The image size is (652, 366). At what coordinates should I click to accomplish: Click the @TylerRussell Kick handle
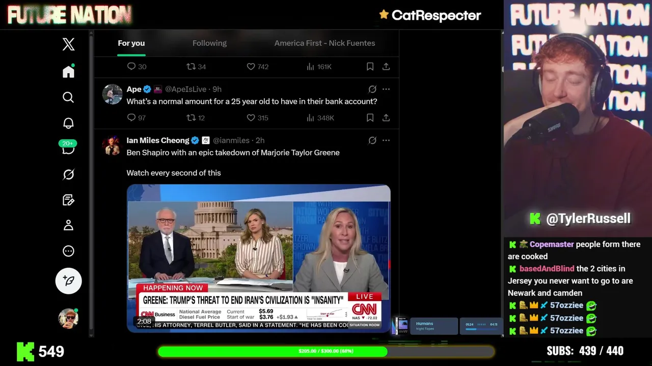588,219
